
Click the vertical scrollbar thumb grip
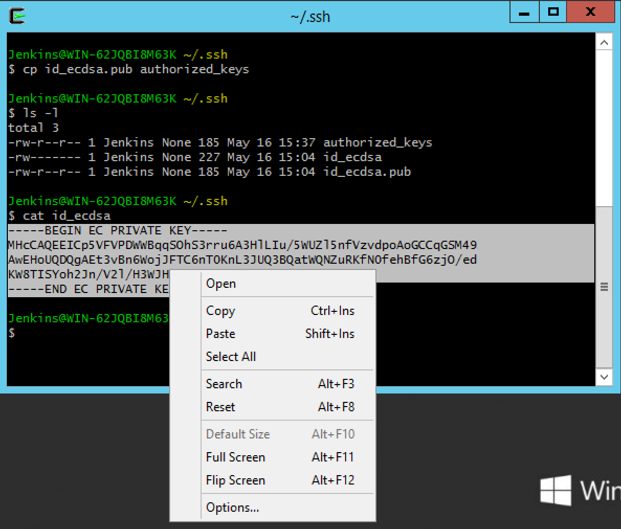[x=604, y=287]
